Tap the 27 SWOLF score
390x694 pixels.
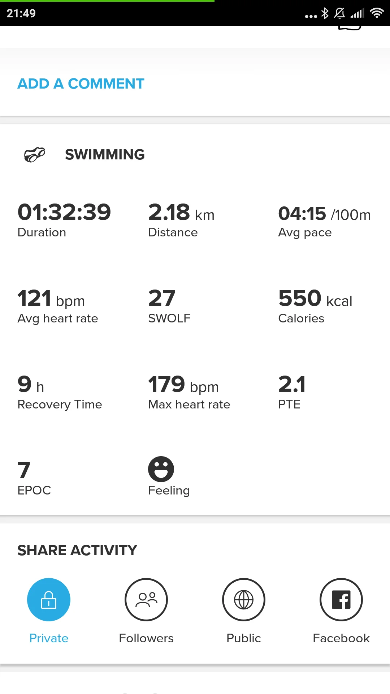[x=162, y=299]
